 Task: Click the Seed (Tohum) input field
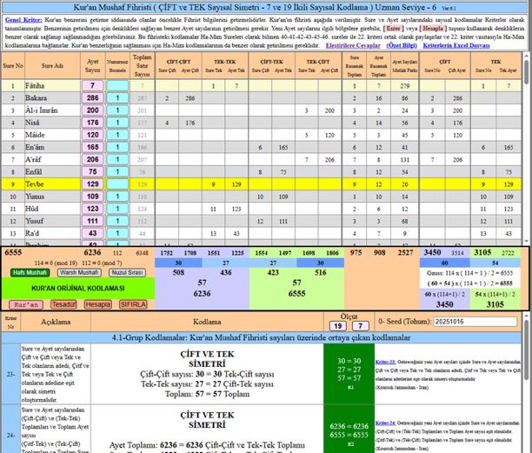(x=475, y=322)
